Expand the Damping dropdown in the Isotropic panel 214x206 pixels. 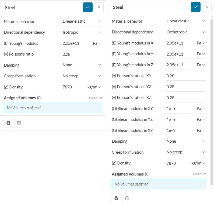[82, 65]
